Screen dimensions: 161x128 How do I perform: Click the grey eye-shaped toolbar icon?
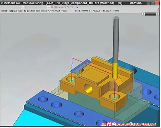[62, 7]
